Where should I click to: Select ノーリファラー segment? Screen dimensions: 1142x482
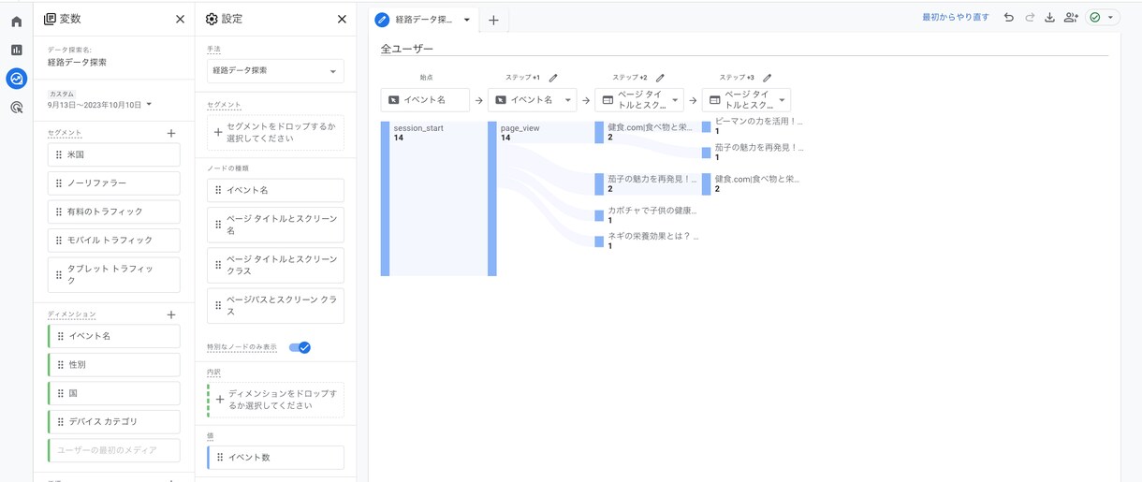(x=113, y=183)
